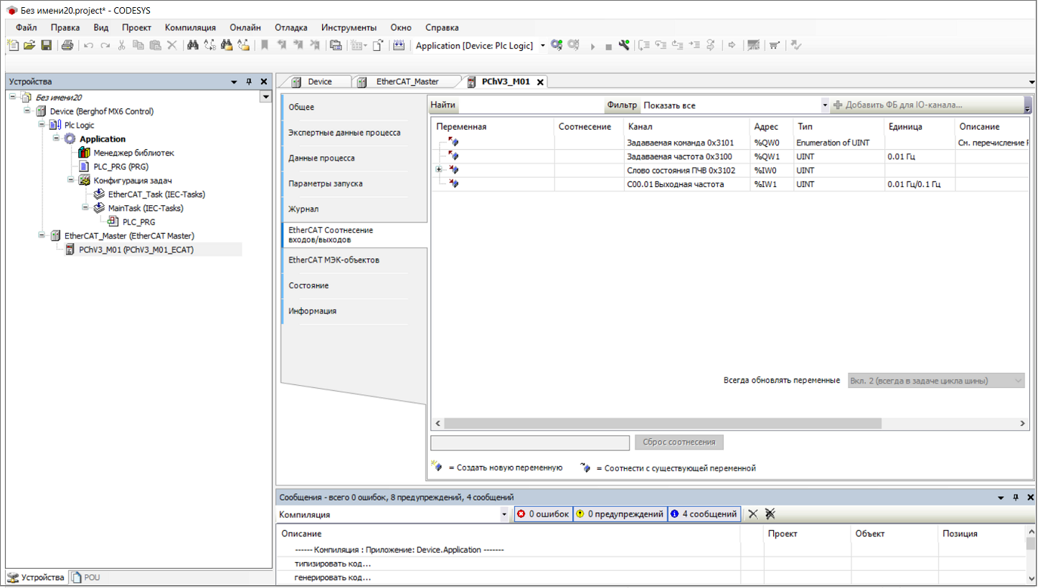This screenshot has width=1040, height=588.
Task: Pin the 'Устройства' panel with pushpin icon
Action: click(x=249, y=82)
